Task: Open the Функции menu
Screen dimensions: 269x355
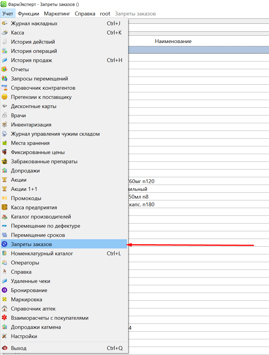Action: point(28,14)
